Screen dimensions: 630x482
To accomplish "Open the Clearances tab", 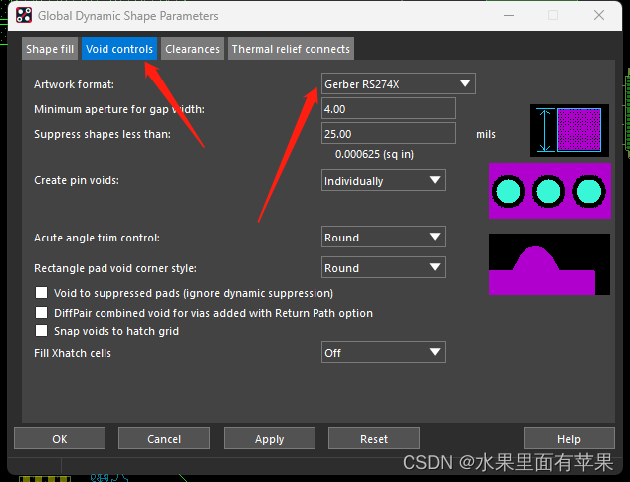I will 192,49.
